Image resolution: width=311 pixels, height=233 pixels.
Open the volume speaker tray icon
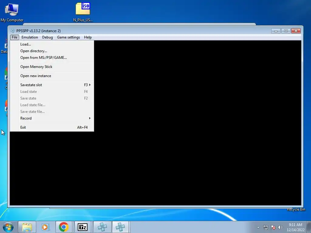pos(280,227)
